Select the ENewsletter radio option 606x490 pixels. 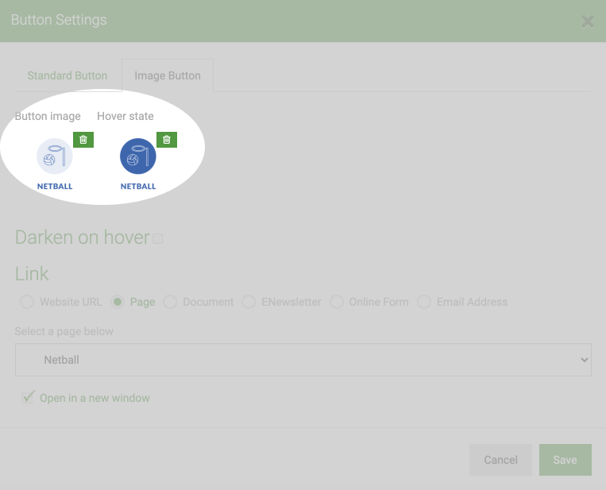click(x=249, y=302)
